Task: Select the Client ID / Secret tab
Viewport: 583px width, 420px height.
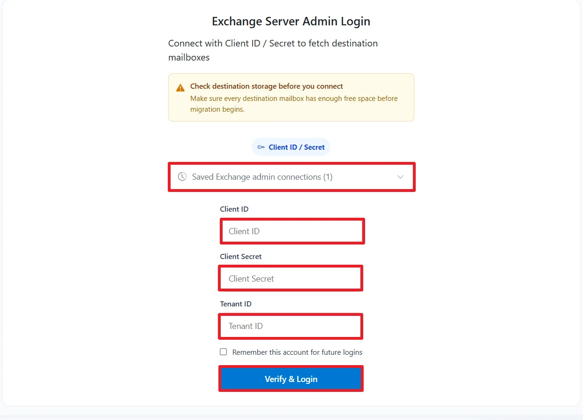Action: point(291,147)
